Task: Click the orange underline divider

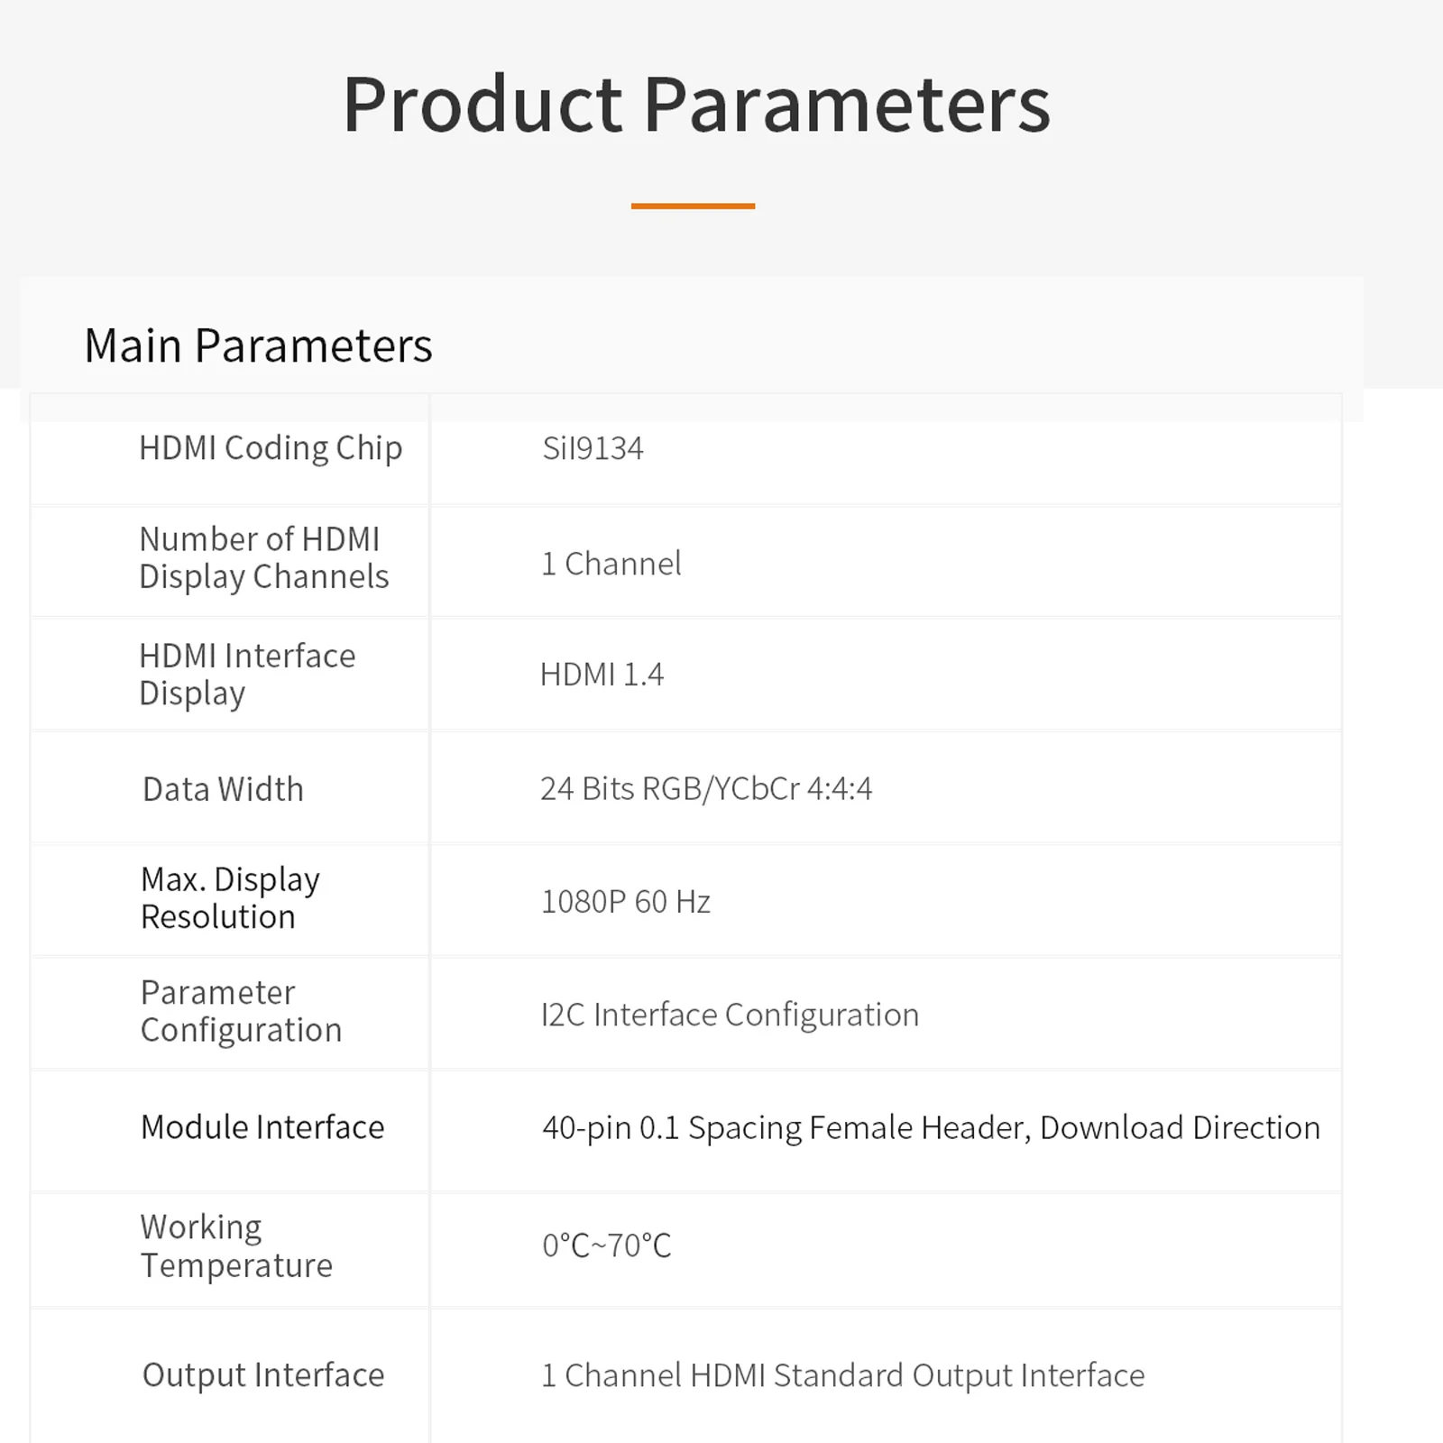Action: [693, 206]
